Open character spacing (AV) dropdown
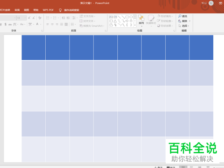This screenshot has height=168, width=224. coord(16,24)
